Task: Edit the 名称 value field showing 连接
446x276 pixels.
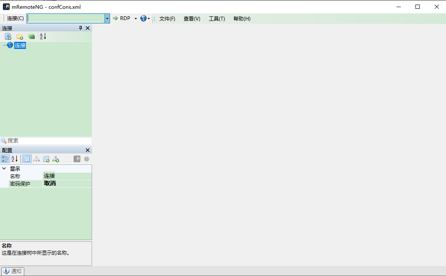Action: [x=67, y=176]
